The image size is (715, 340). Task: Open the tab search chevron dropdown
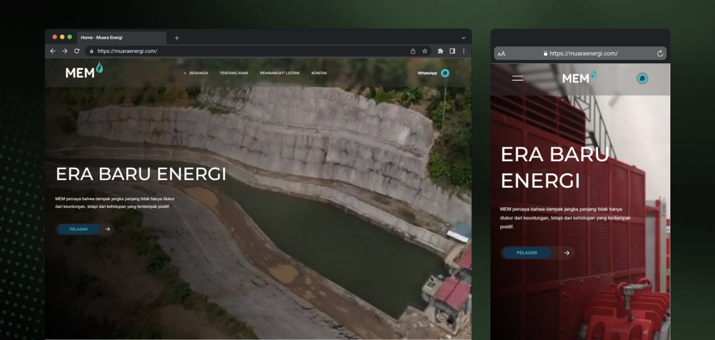464,37
